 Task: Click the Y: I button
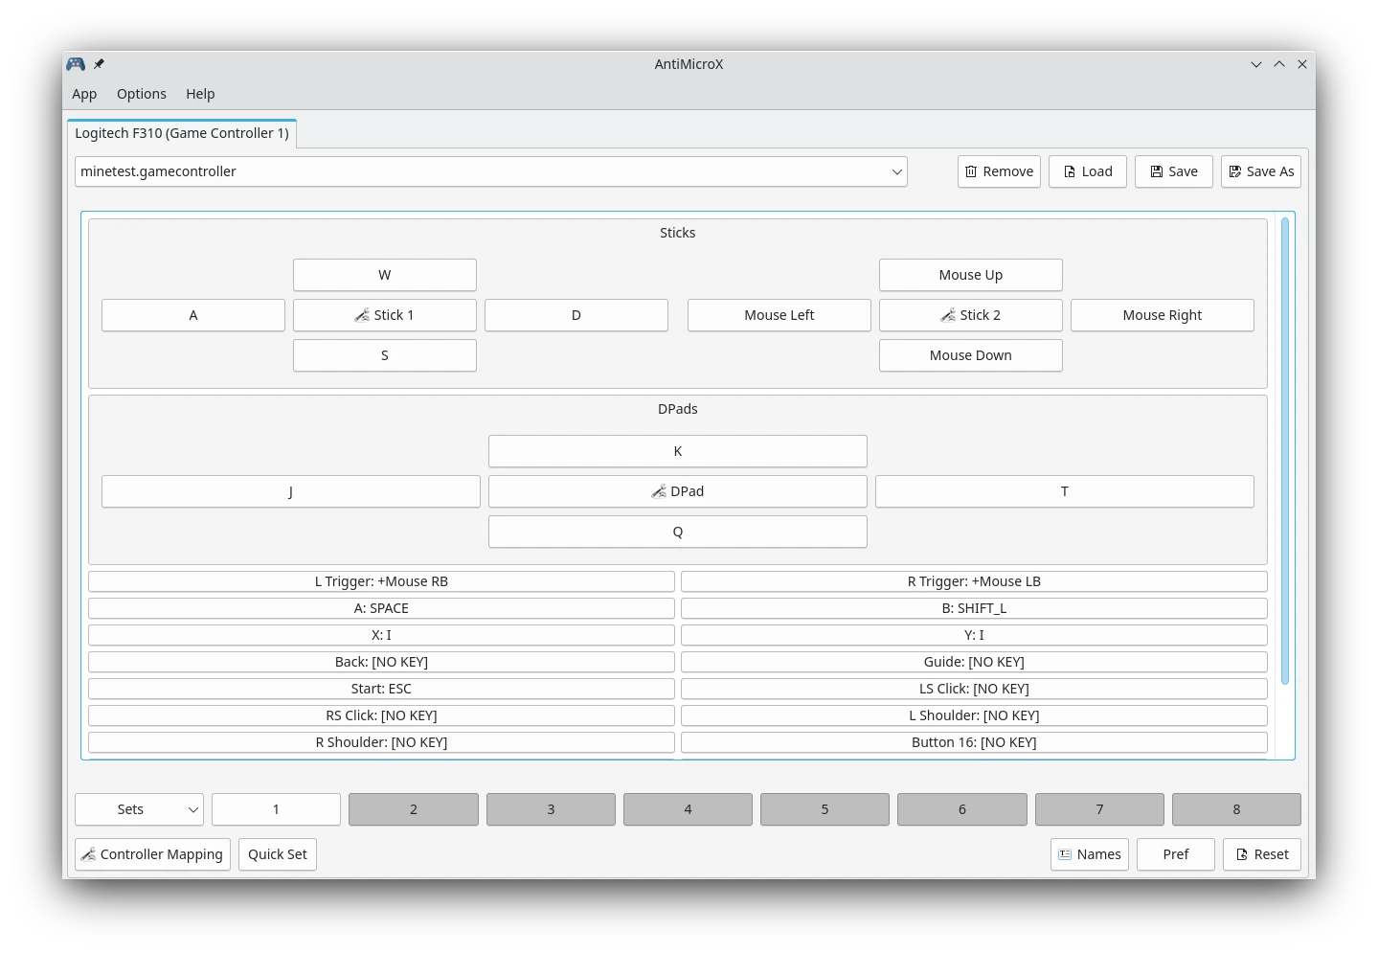[974, 635]
